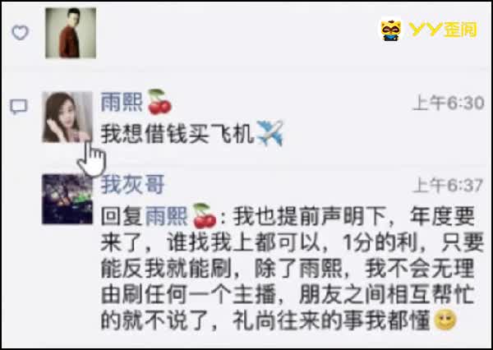Click the timestamp 上午6:37

[448, 185]
